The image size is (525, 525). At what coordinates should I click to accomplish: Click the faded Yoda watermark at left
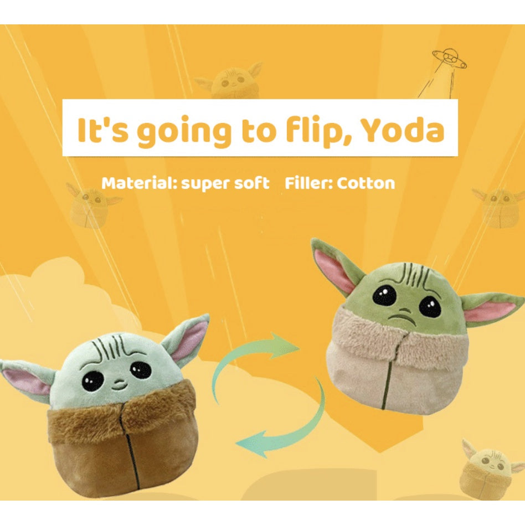[x=91, y=206]
